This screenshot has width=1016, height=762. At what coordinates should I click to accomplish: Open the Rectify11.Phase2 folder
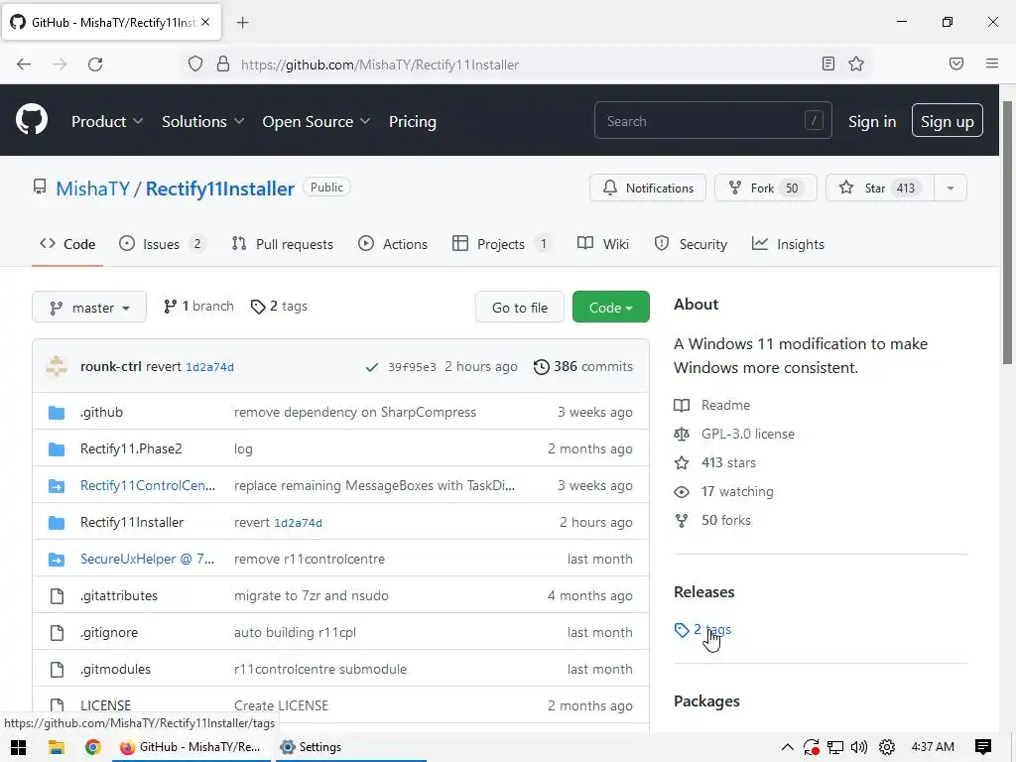[131, 449]
